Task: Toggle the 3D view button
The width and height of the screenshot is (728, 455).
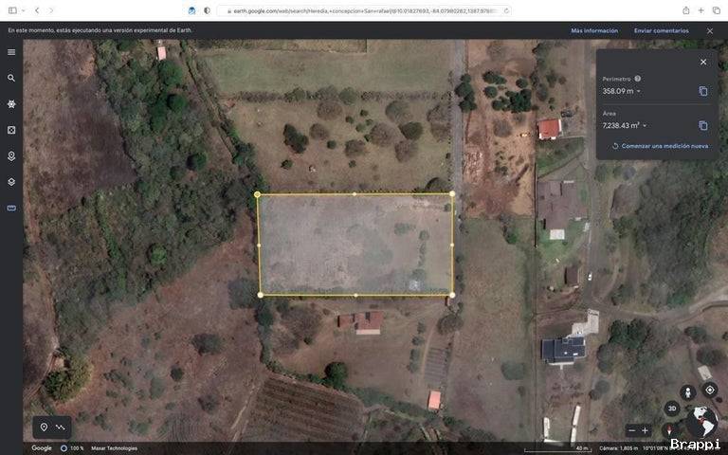Action: click(x=672, y=409)
